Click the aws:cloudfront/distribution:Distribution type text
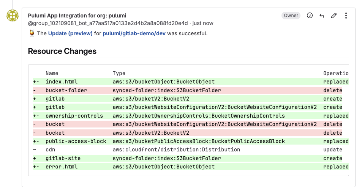This screenshot has width=362, height=192. click(x=176, y=150)
